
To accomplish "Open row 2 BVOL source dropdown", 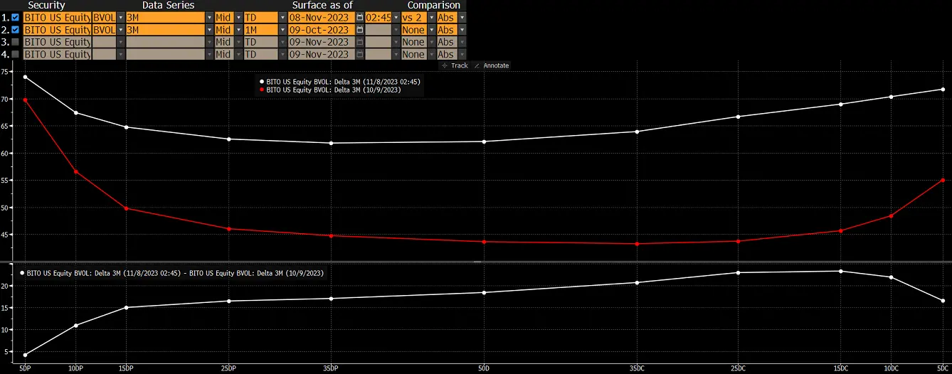I will (x=121, y=29).
